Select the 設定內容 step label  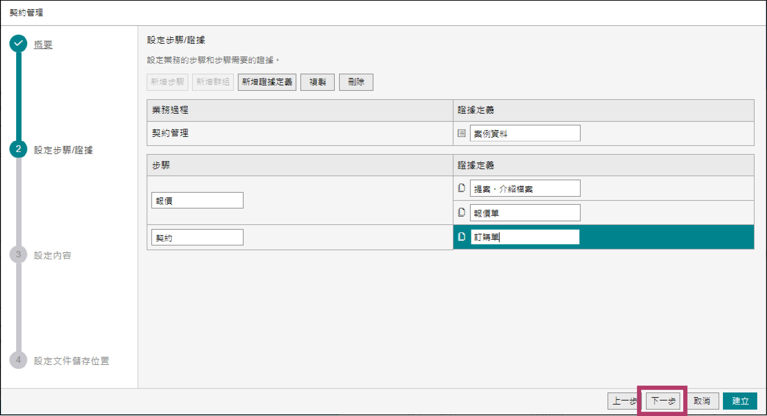coord(52,256)
